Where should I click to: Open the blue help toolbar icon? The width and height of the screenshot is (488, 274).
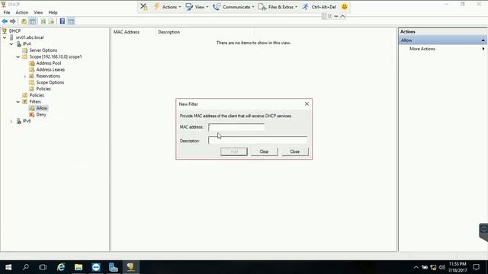(63, 21)
